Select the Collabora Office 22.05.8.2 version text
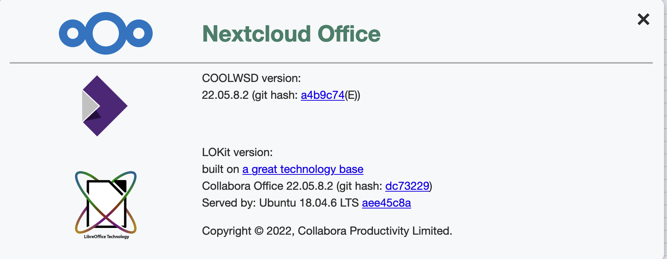This screenshot has width=667, height=259. (267, 186)
